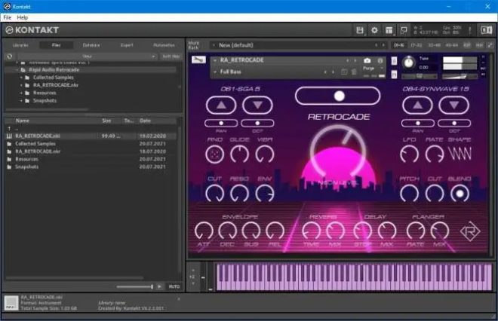Toggle the AUTO preview button in browser
Viewport: 498px width, 321px height.
[x=174, y=287]
